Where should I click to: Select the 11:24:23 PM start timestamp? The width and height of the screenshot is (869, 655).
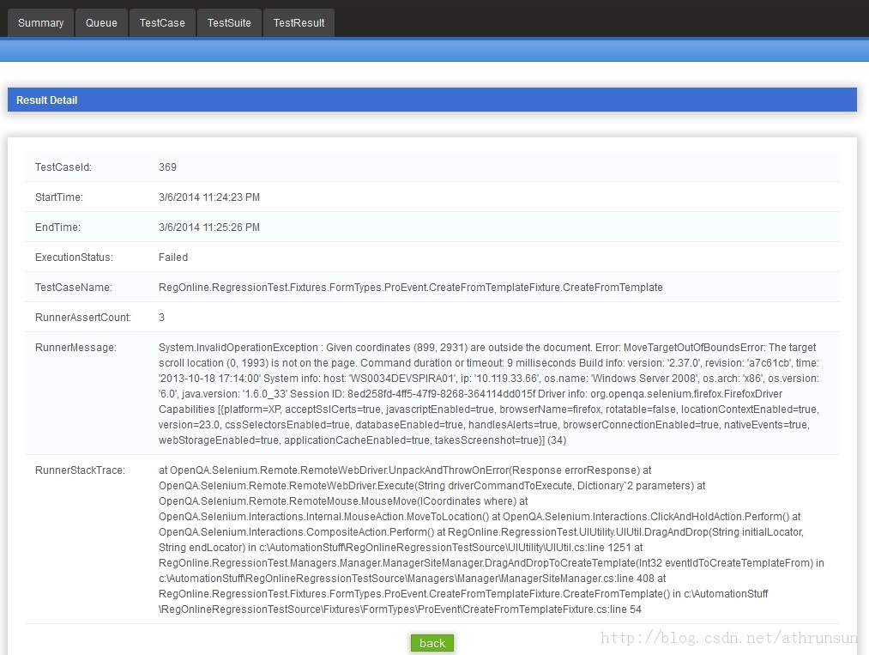208,197
